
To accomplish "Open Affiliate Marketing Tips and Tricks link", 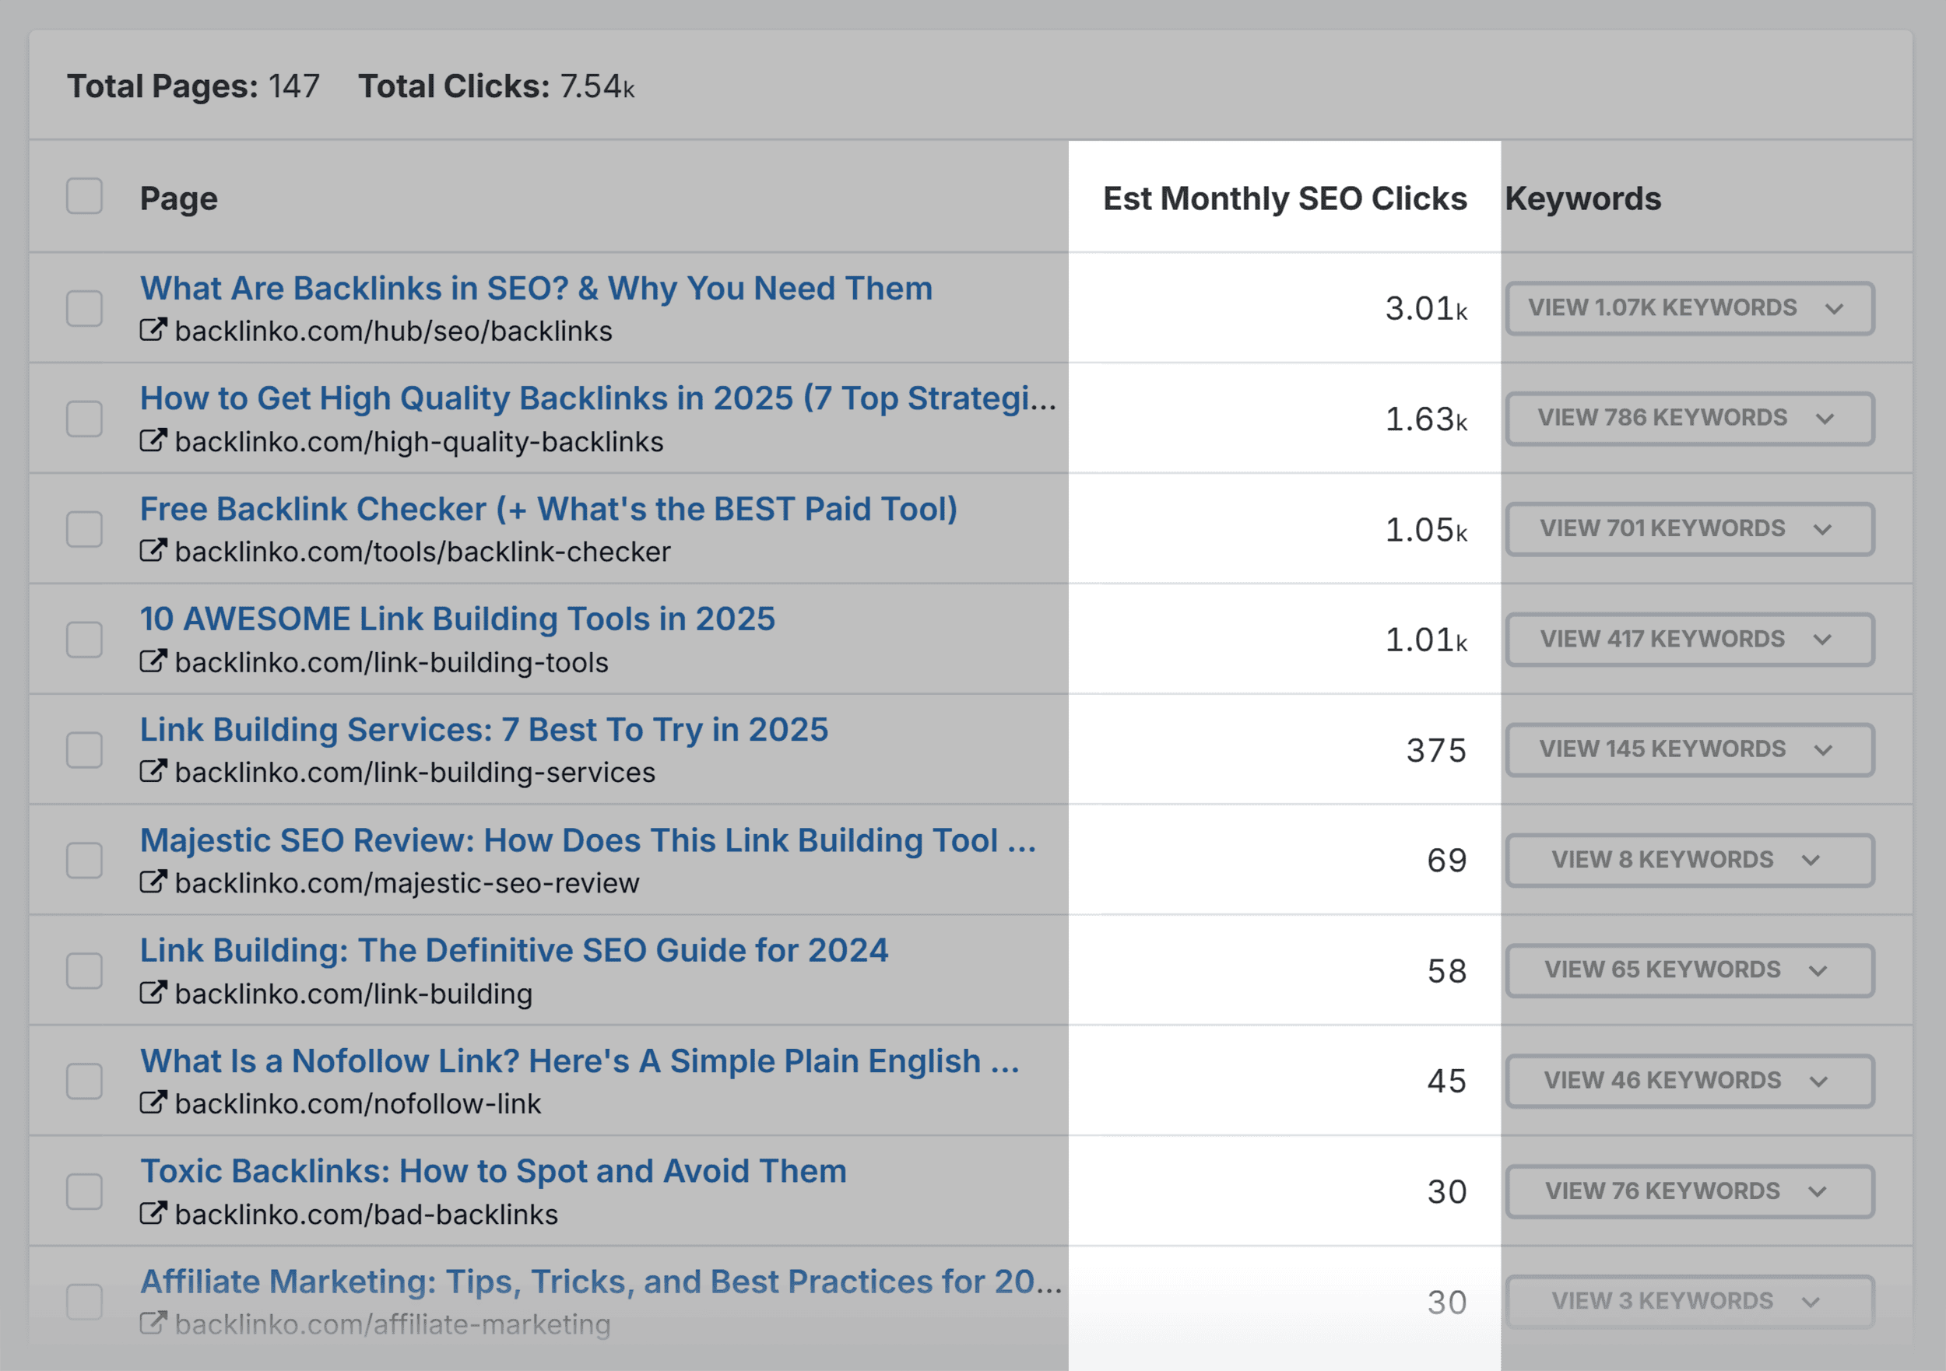I will 601,1282.
